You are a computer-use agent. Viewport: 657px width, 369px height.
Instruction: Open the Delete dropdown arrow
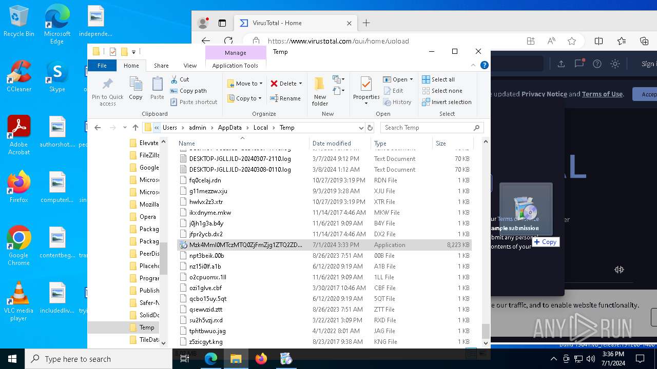coord(300,84)
